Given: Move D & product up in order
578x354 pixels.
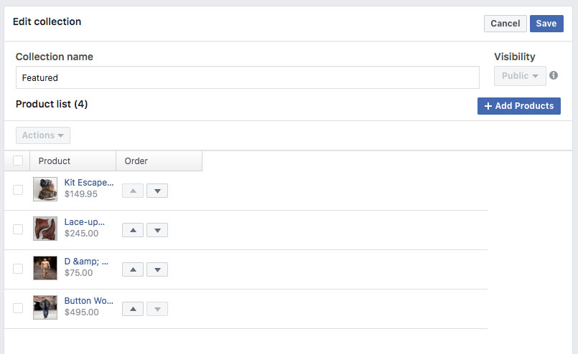Looking at the screenshot, I should click(133, 269).
